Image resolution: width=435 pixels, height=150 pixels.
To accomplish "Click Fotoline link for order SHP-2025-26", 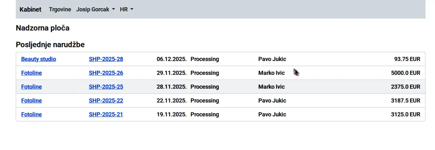I will point(31,73).
